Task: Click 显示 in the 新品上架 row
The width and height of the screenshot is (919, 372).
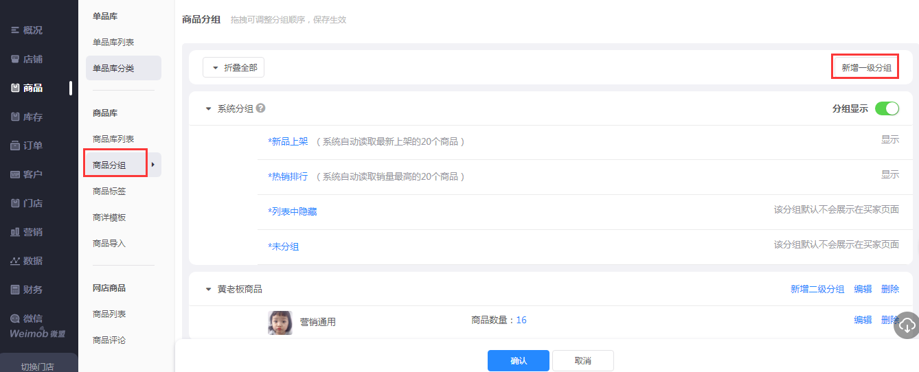Action: (x=890, y=139)
